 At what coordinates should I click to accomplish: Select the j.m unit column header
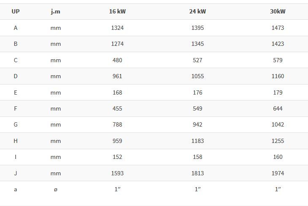(x=56, y=11)
